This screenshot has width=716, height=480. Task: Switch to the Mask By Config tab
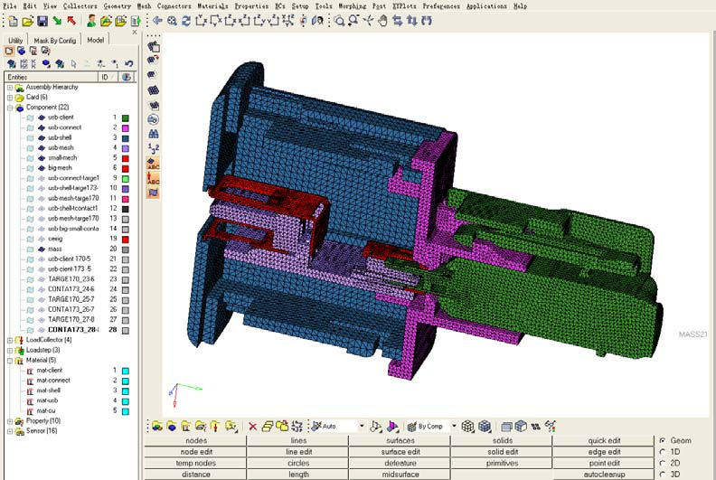[x=55, y=40]
